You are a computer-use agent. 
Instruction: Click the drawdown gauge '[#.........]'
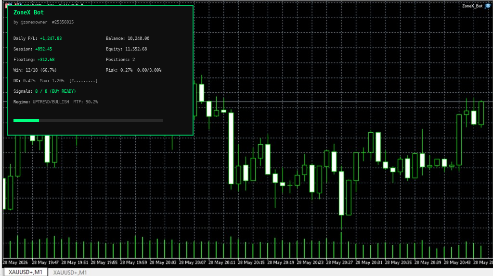(83, 81)
